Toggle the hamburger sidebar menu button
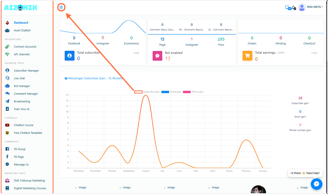The width and height of the screenshot is (328, 194). pos(61,7)
